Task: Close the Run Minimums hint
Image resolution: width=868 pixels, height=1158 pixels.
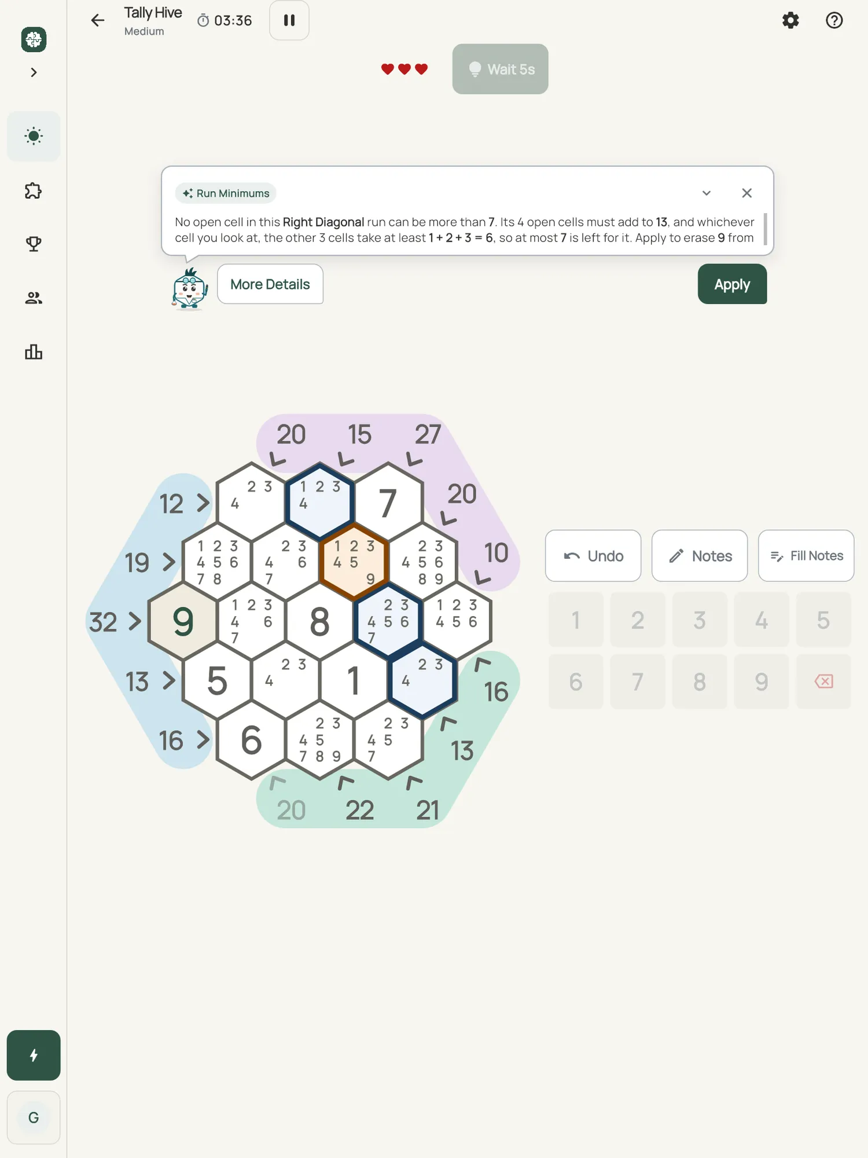Action: [747, 193]
